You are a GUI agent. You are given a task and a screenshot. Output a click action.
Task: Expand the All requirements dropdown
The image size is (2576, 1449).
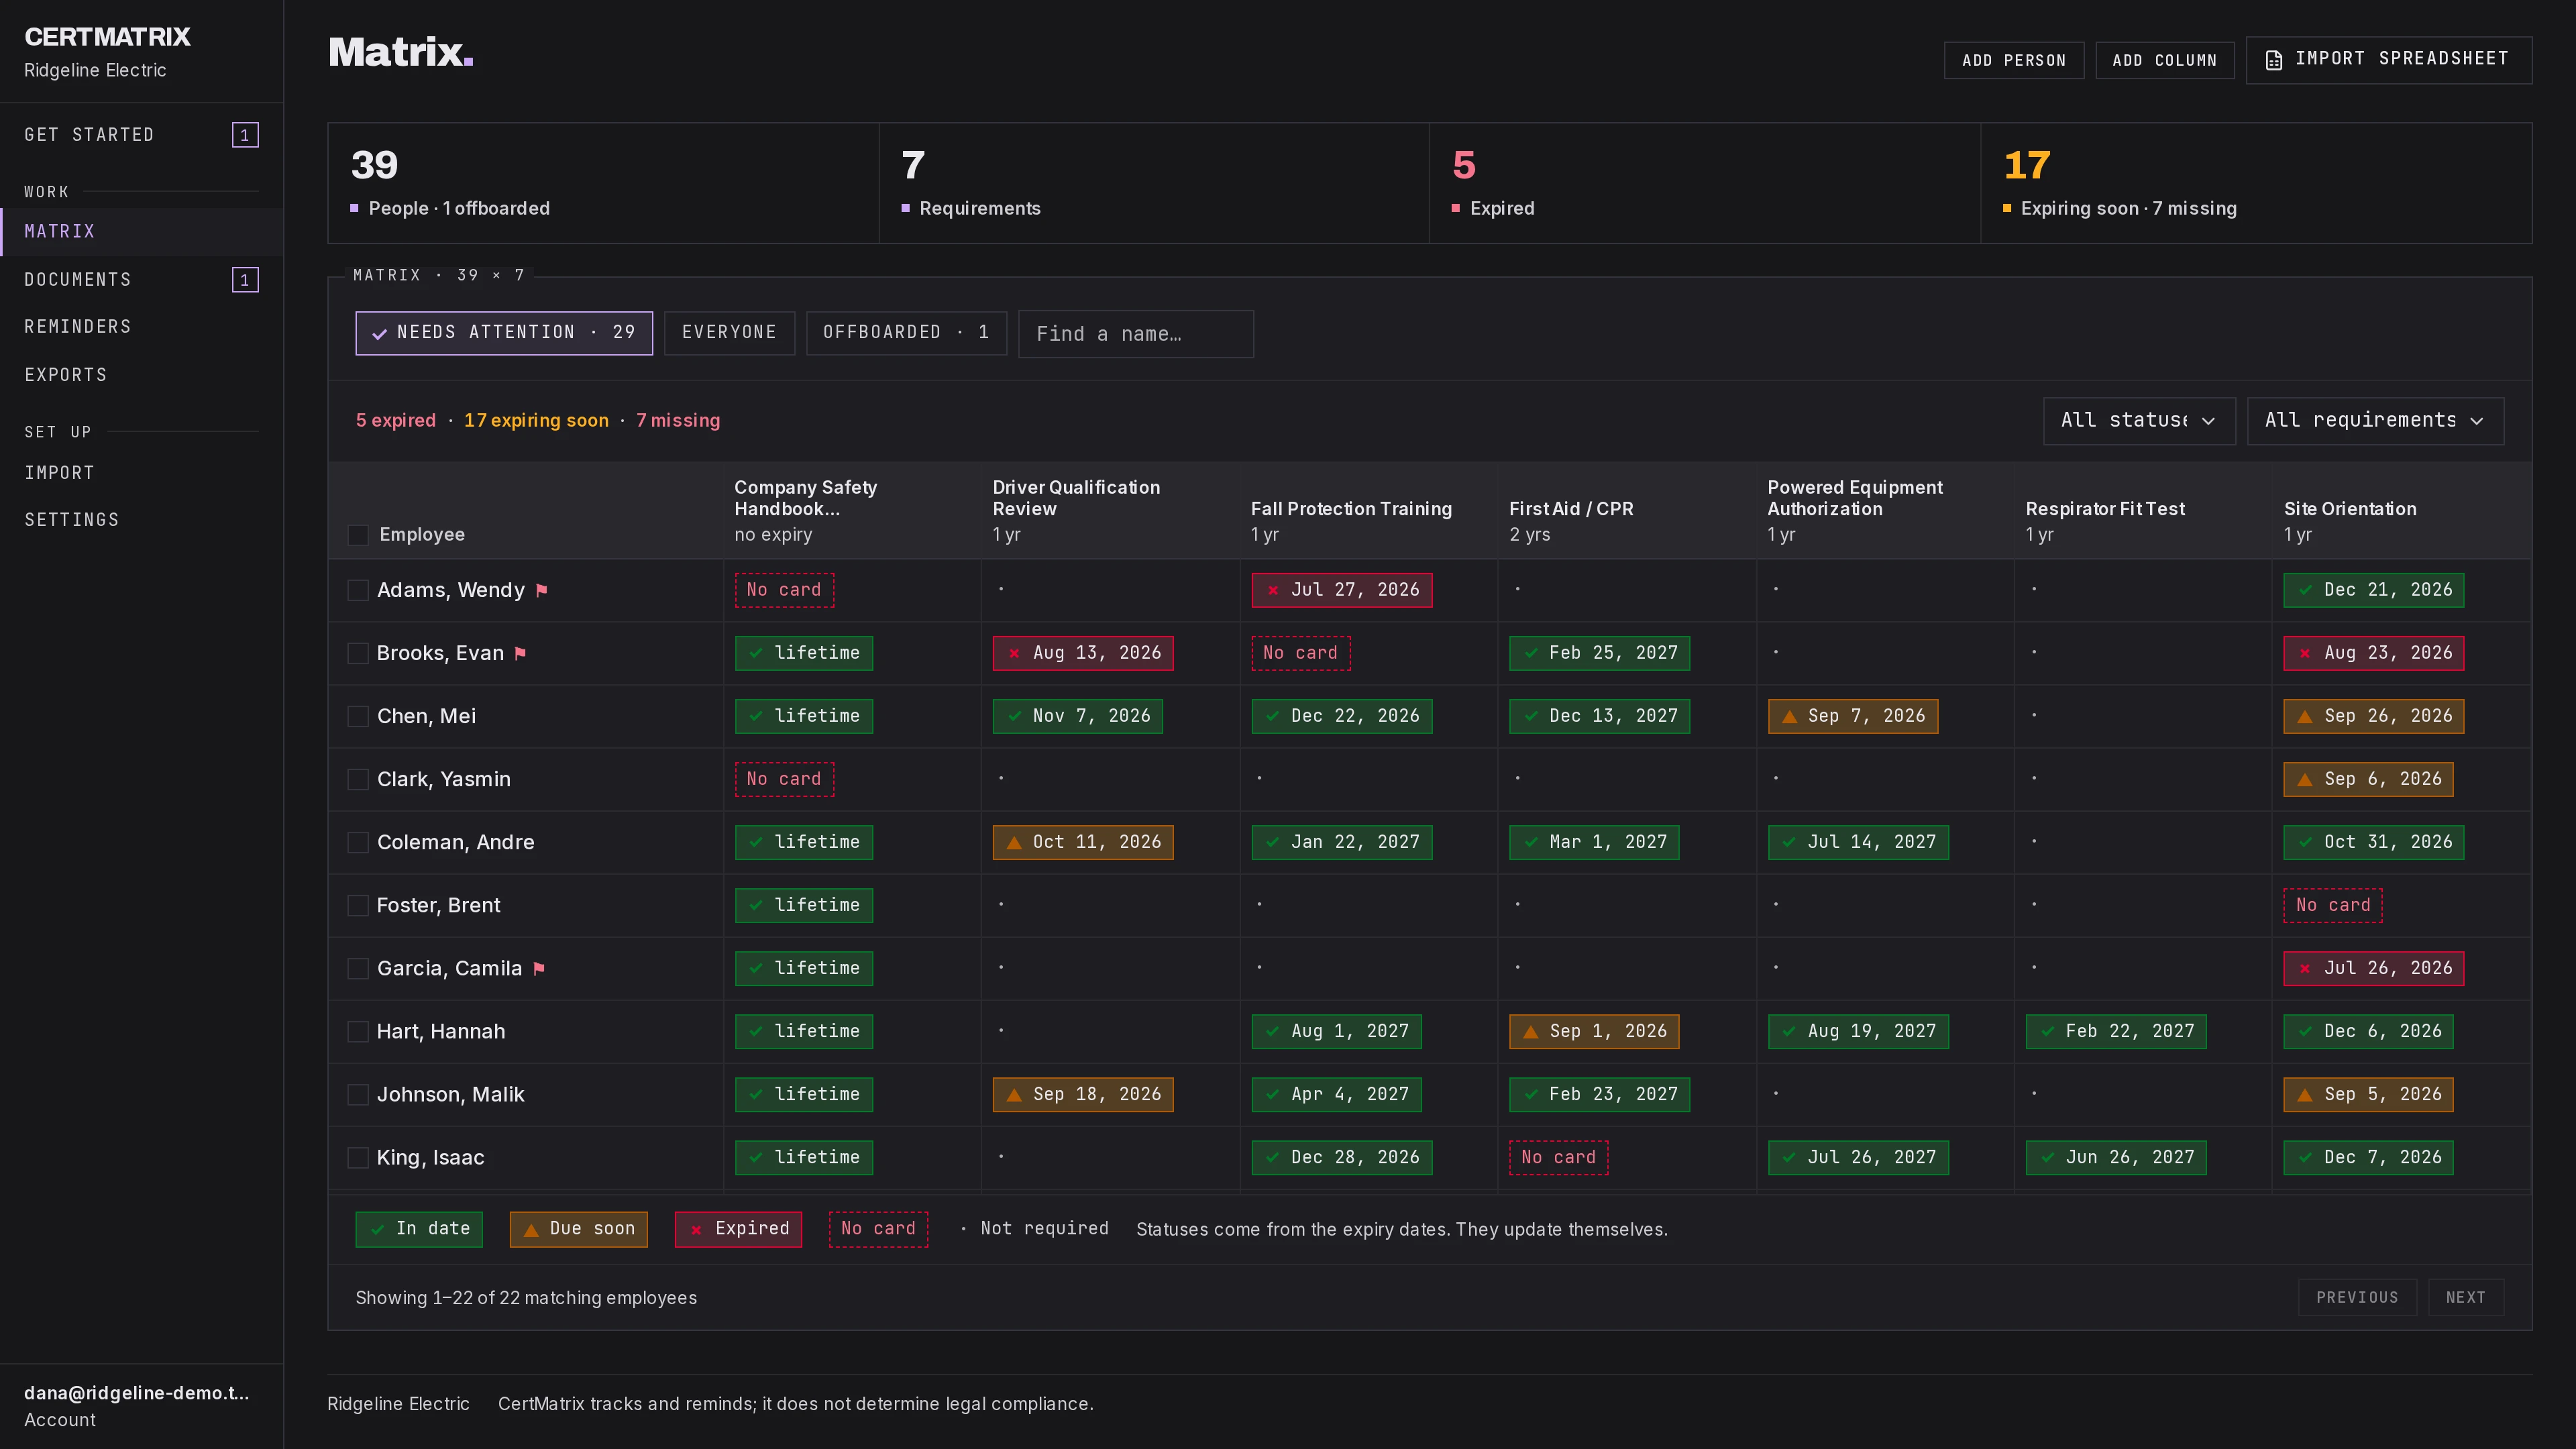coord(2375,421)
